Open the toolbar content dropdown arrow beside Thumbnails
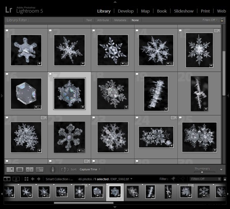The image size is (230, 209). [221, 170]
